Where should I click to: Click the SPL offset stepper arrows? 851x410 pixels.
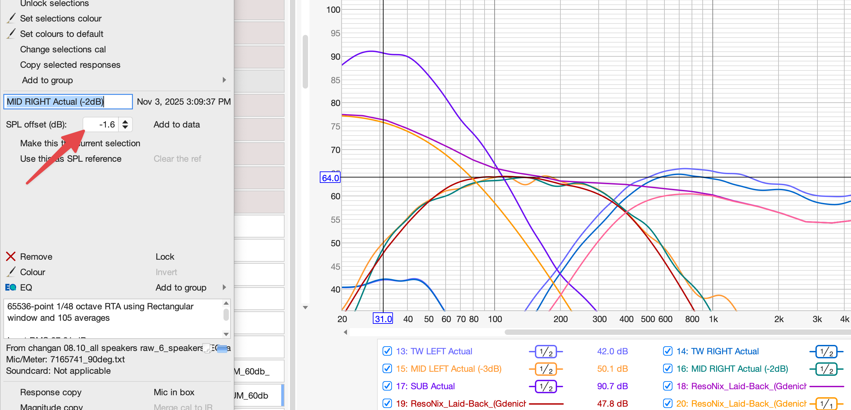[x=125, y=124]
